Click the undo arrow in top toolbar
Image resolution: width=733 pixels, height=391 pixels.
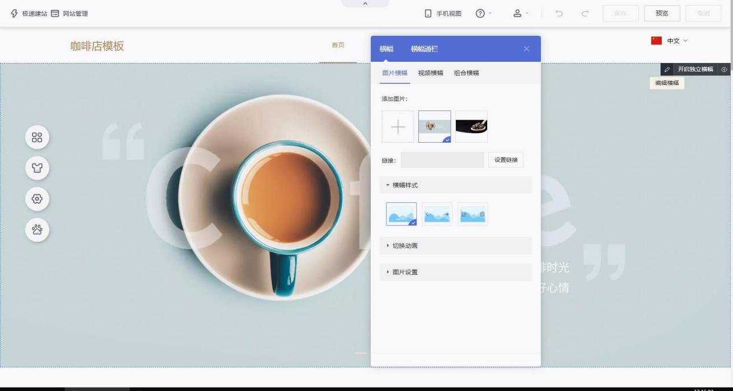560,14
